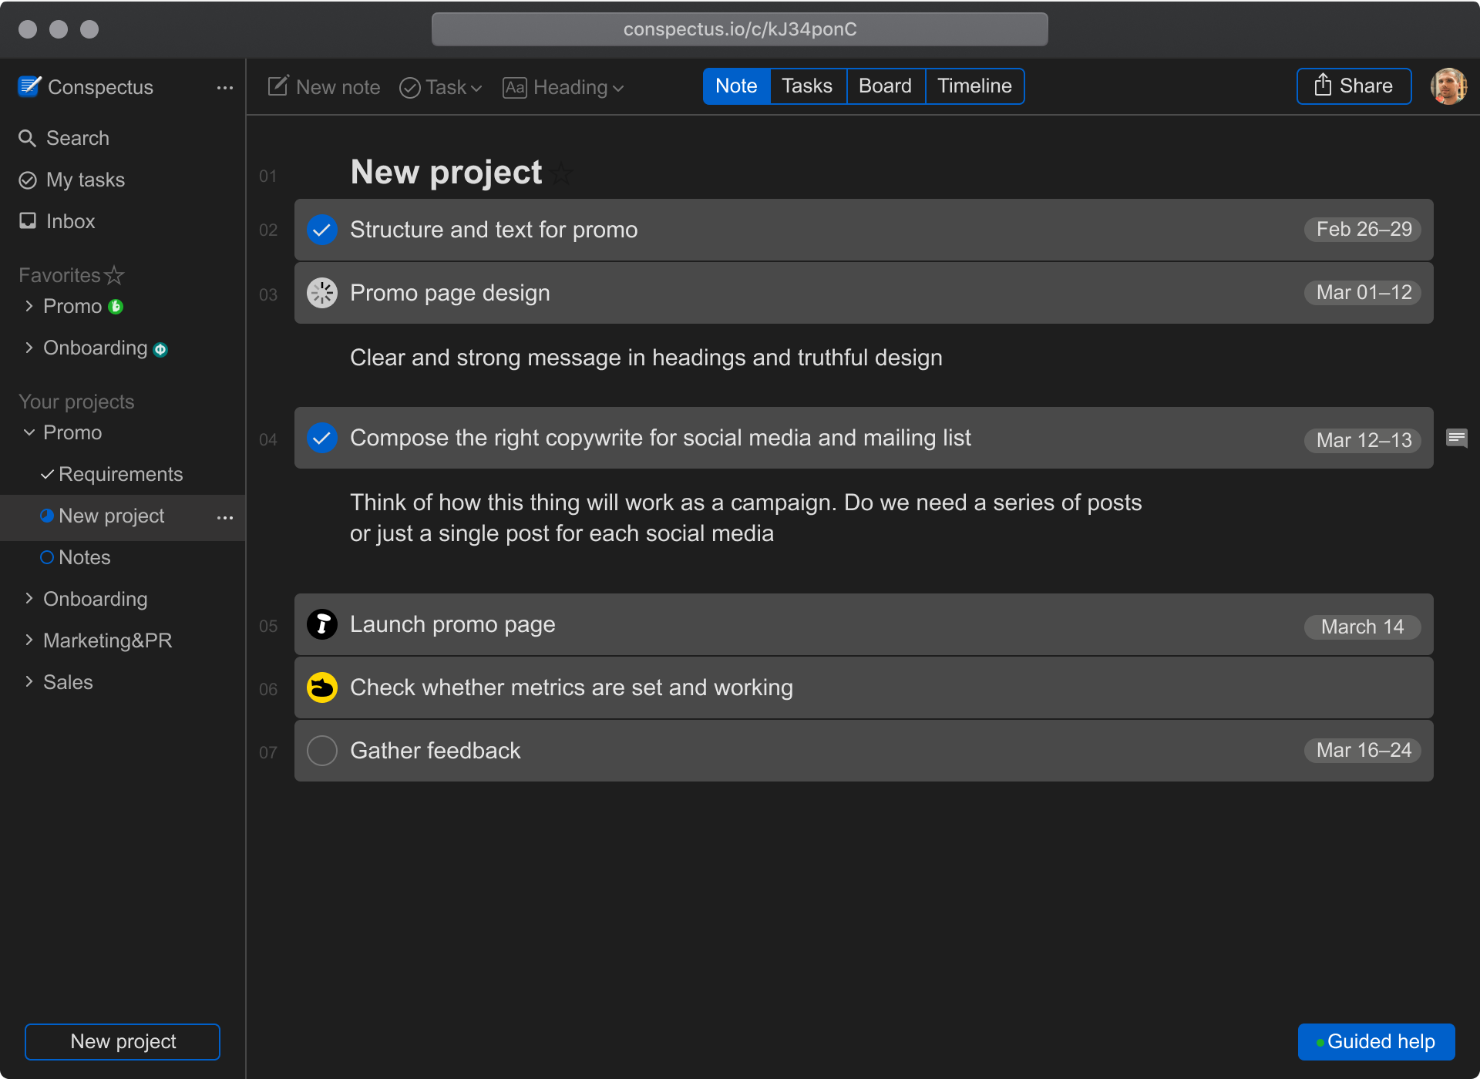Click yellow status icon on metrics task

pyautogui.click(x=322, y=687)
